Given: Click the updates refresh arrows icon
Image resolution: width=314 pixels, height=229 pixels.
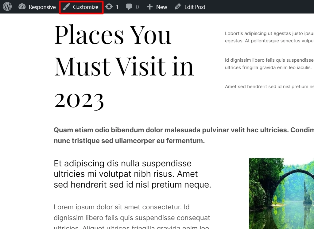Looking at the screenshot, I should pyautogui.click(x=109, y=6).
